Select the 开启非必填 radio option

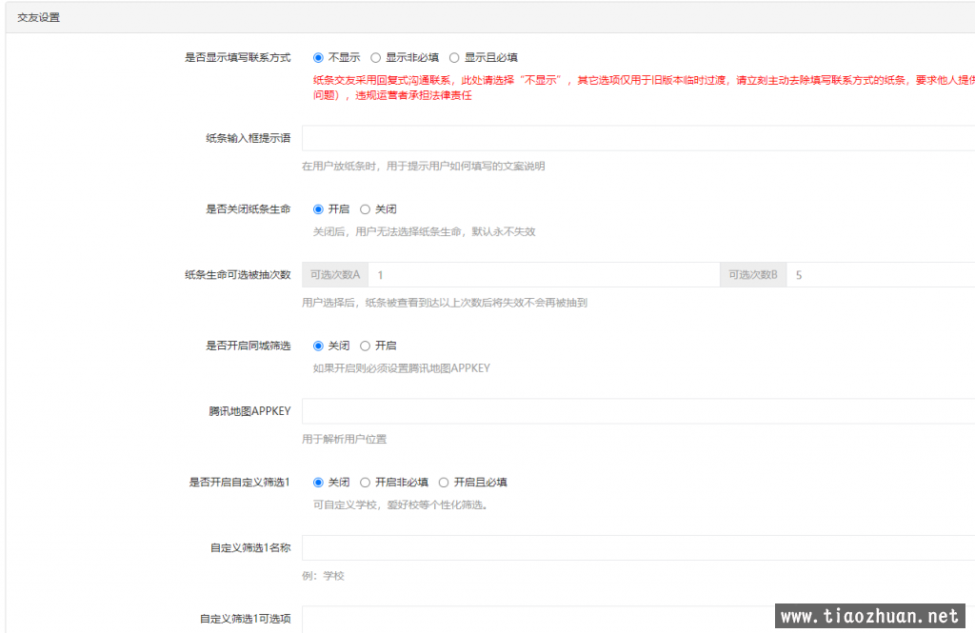365,483
